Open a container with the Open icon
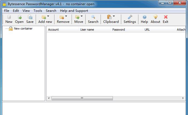 tap(20, 17)
